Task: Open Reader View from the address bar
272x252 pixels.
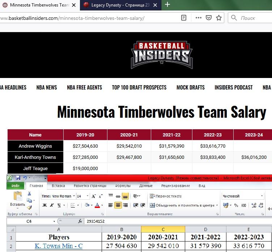Action: [x=184, y=18]
